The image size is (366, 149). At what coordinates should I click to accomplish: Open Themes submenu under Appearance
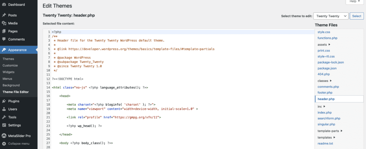pos(8,59)
